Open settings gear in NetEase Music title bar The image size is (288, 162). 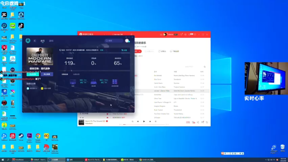(x=185, y=34)
